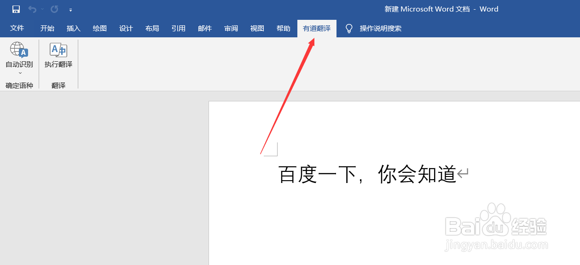
Task: Customize the Quick Access Toolbar dropdown
Action: pos(70,10)
